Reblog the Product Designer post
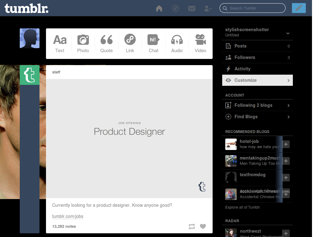 192,227
